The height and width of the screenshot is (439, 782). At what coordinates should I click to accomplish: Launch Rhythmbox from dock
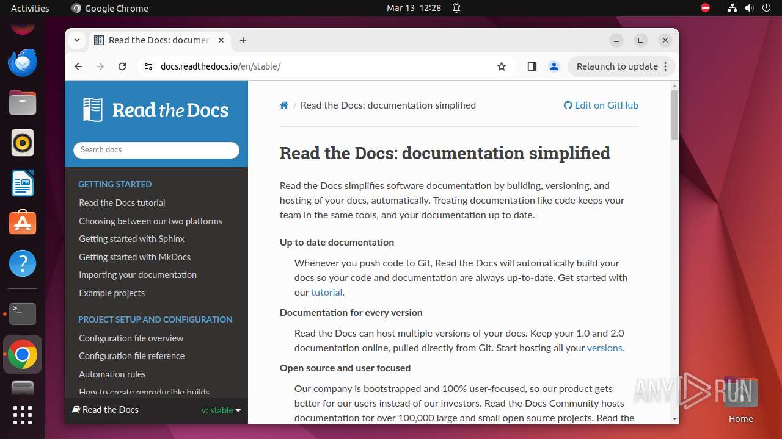(23, 143)
